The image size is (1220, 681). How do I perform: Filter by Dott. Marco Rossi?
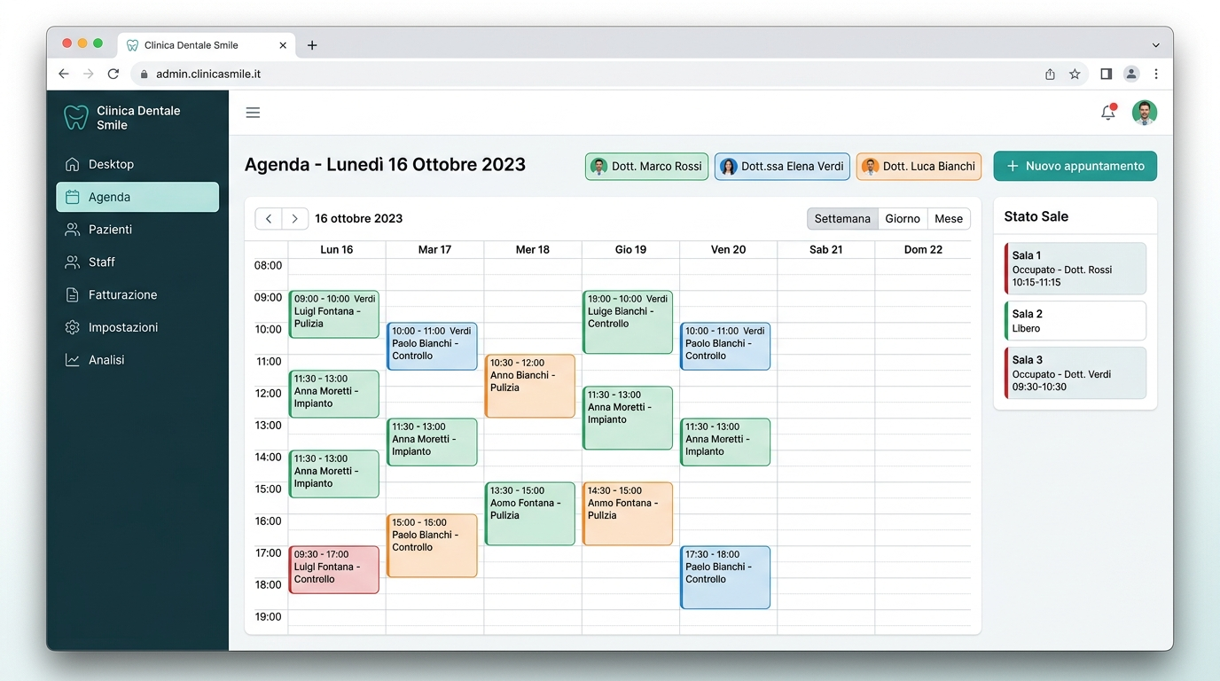[x=646, y=167]
